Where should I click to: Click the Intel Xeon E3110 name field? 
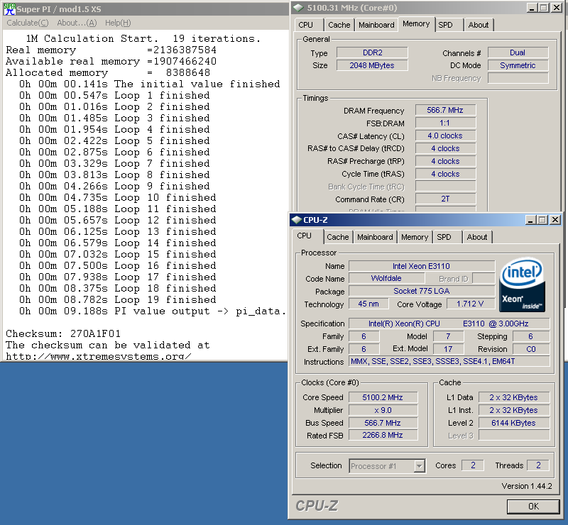click(422, 266)
